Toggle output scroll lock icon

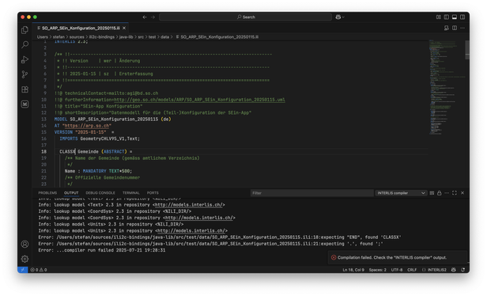click(x=440, y=193)
